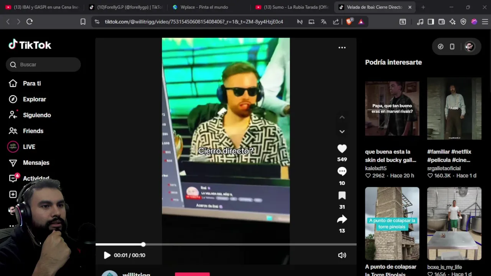Reload the current page
The image size is (491, 276).
(x=30, y=22)
